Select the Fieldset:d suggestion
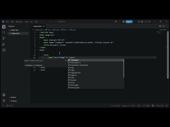This screenshot has width=170, height=127. click(96, 63)
